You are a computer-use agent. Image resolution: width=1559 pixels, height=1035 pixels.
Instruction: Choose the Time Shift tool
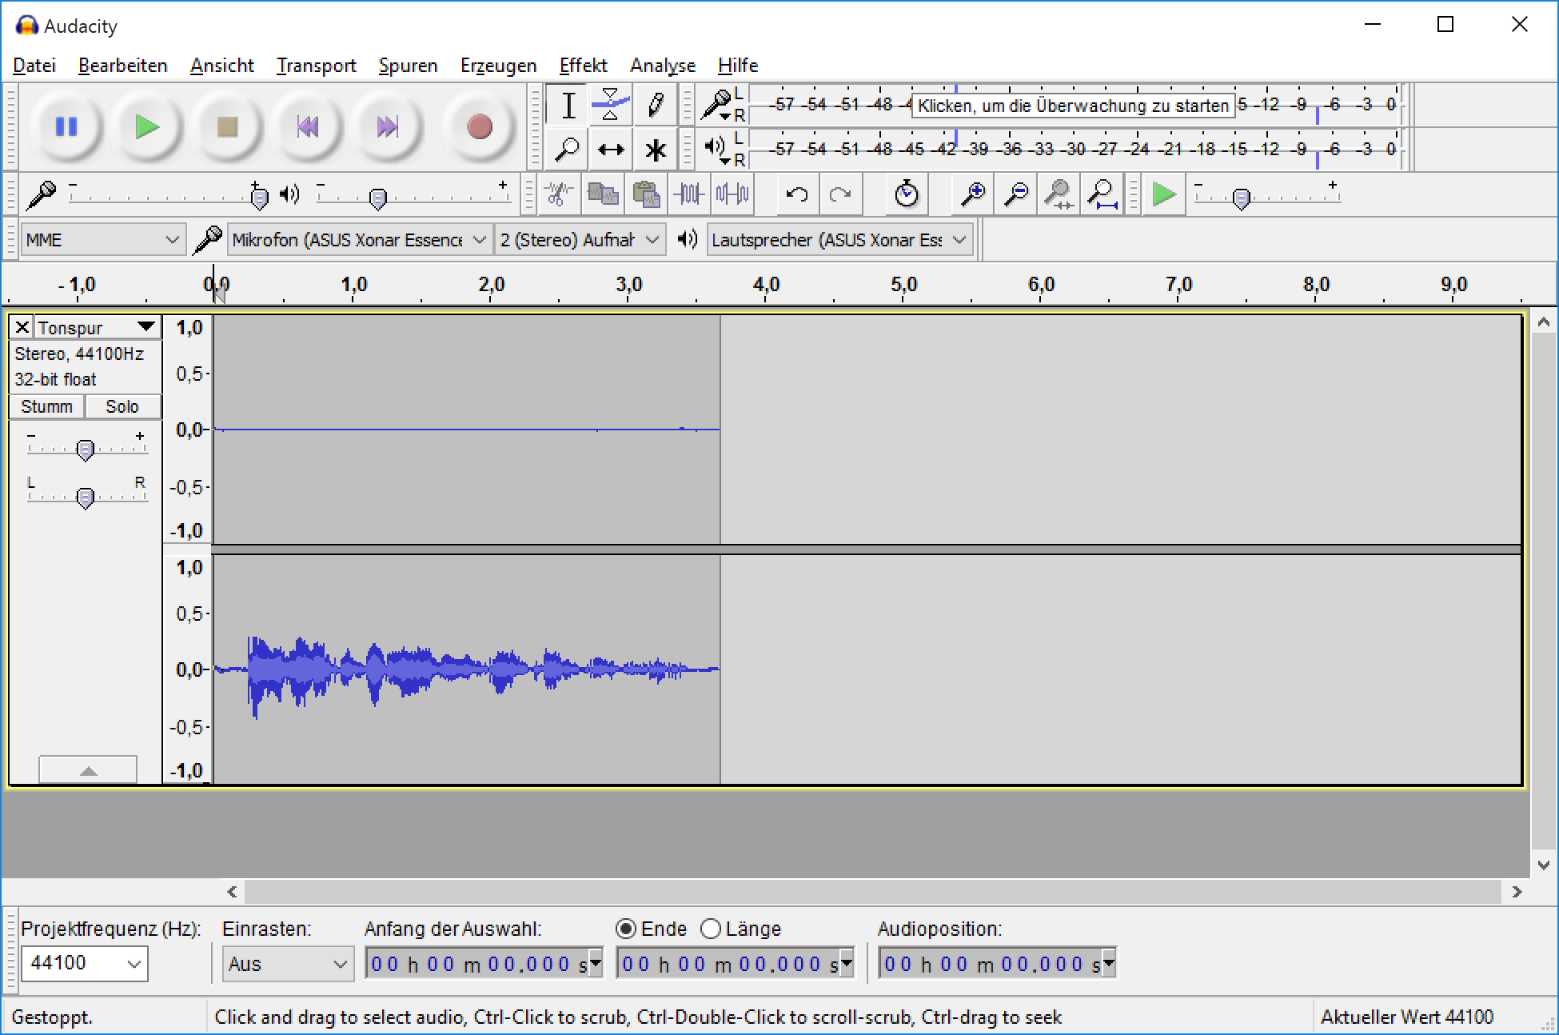[611, 150]
